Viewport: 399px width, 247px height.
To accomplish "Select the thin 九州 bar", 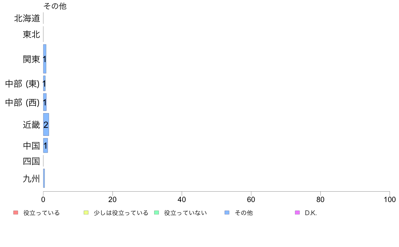I will tap(44, 178).
